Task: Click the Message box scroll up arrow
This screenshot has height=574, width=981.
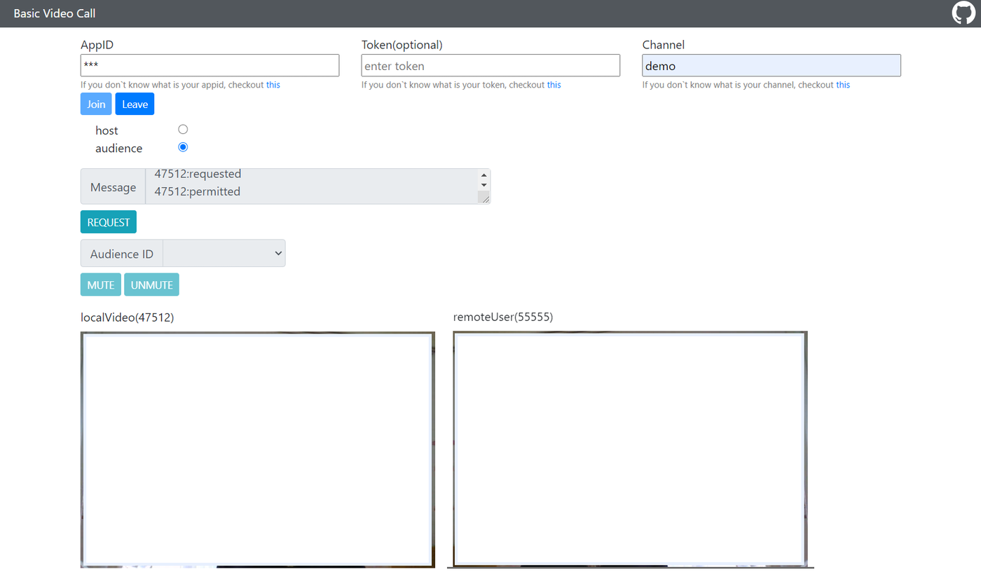Action: point(483,175)
